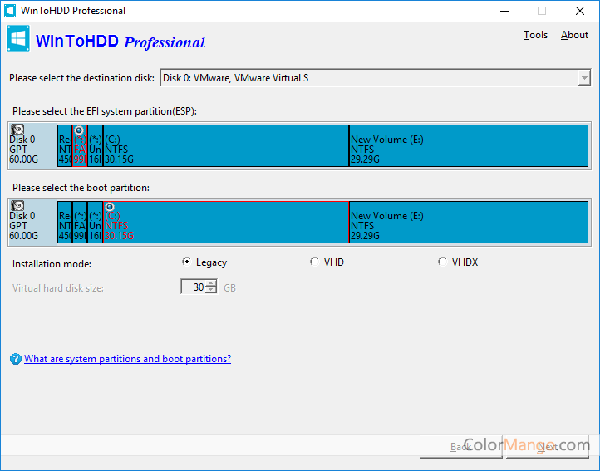This screenshot has height=471, width=600.
Task: Choose VHD installation mode
Action: pos(315,262)
